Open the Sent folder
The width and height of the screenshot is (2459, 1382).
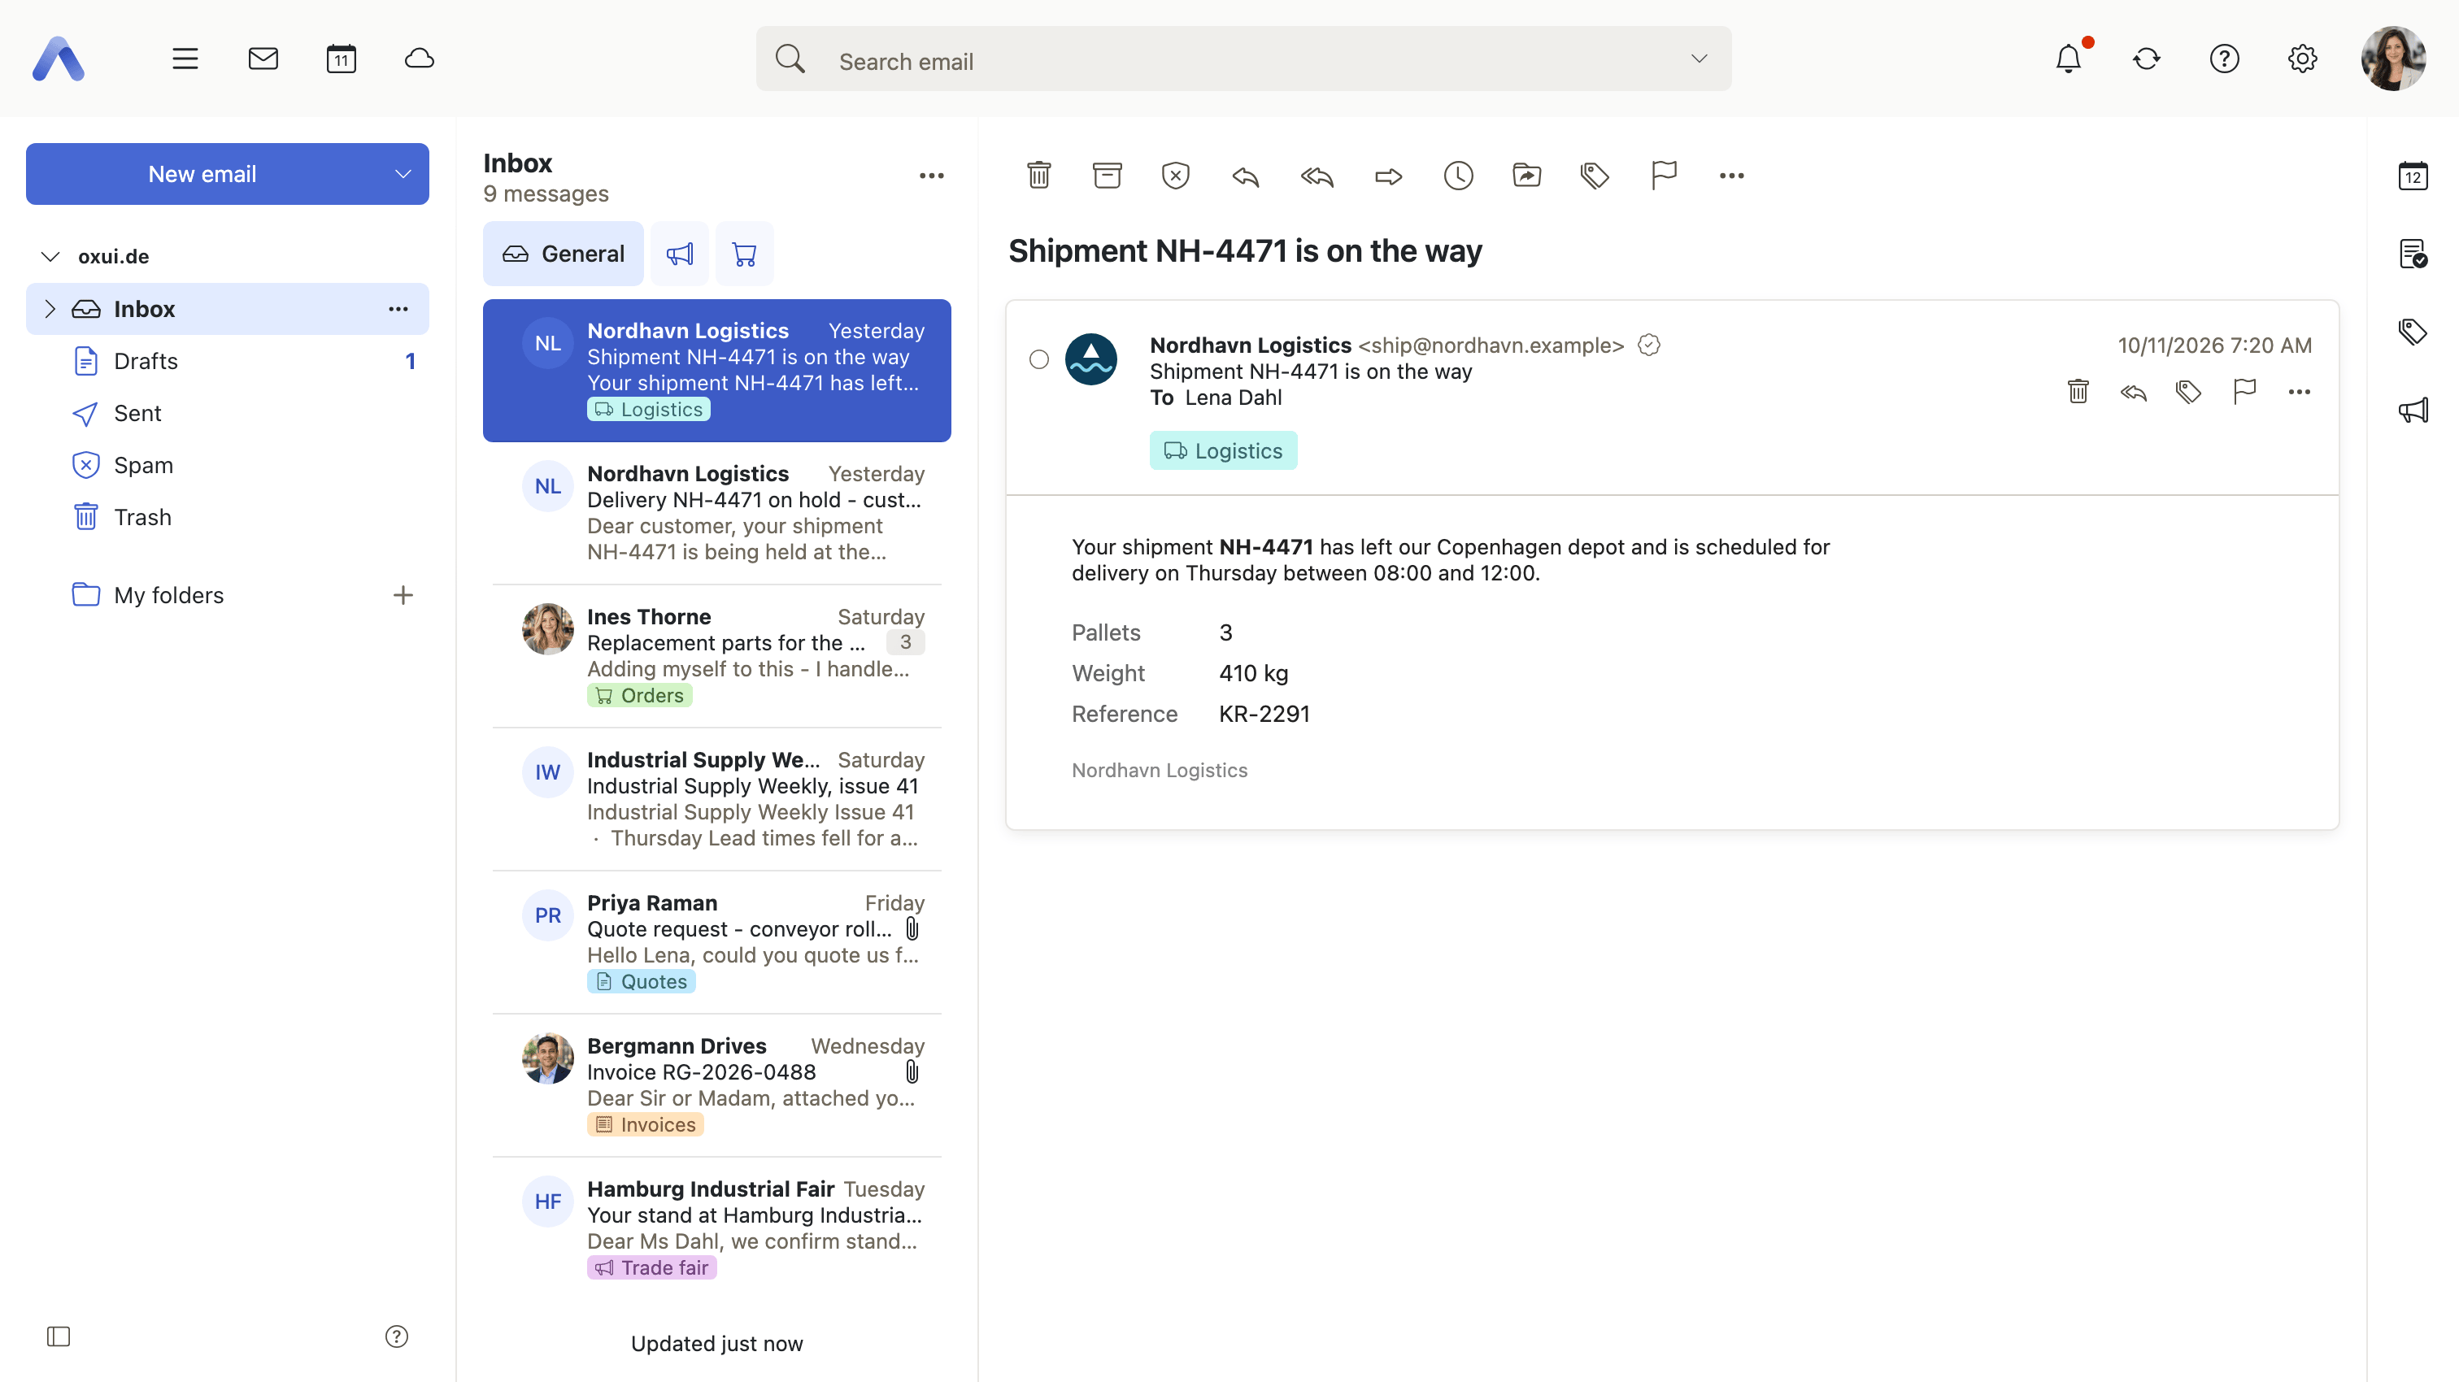point(227,413)
